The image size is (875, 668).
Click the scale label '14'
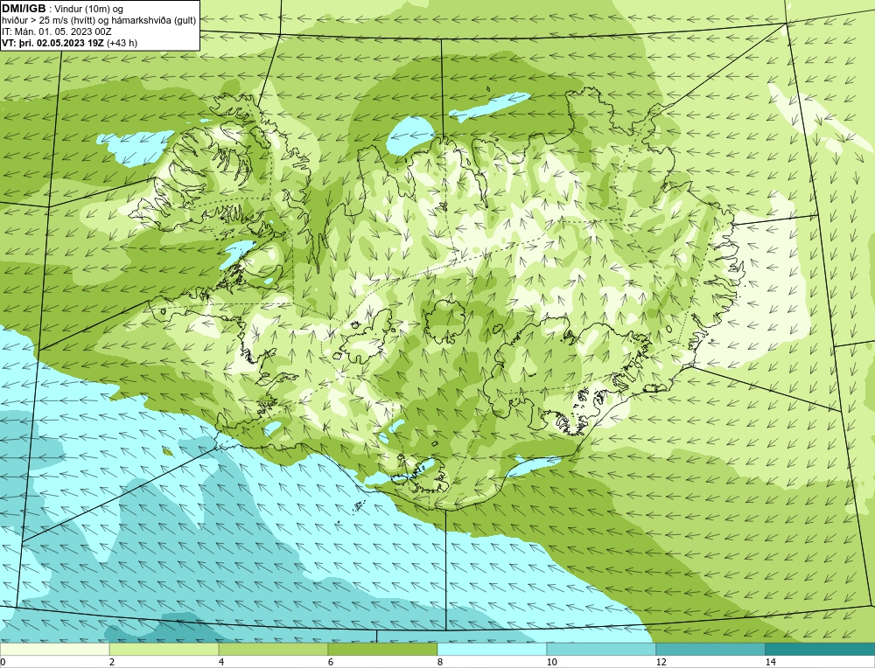click(x=771, y=662)
